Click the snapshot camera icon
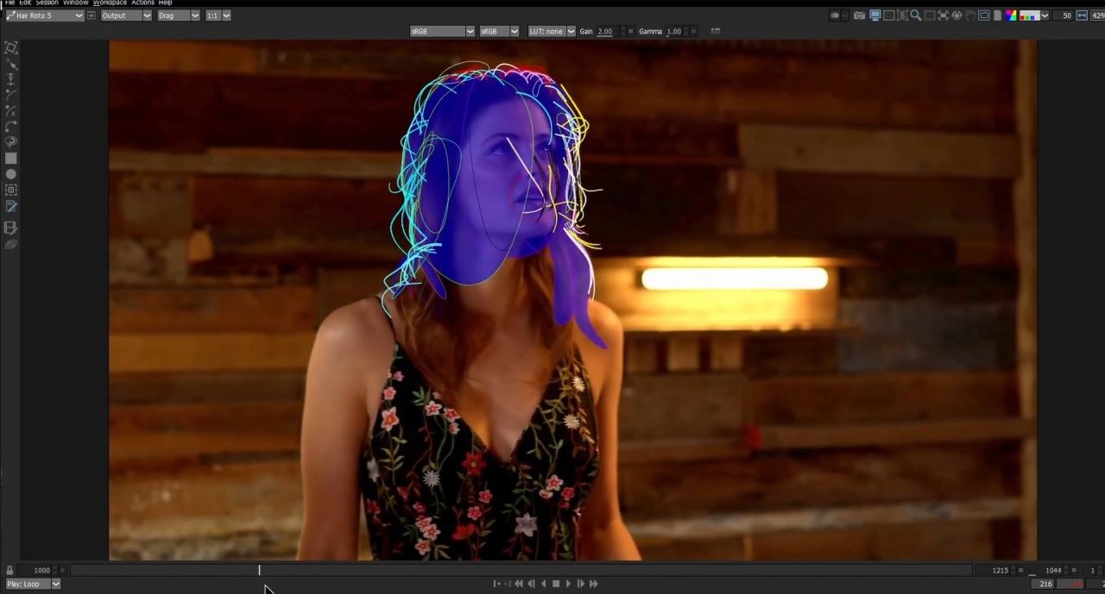Screen dimensions: 1105x594 859,16
